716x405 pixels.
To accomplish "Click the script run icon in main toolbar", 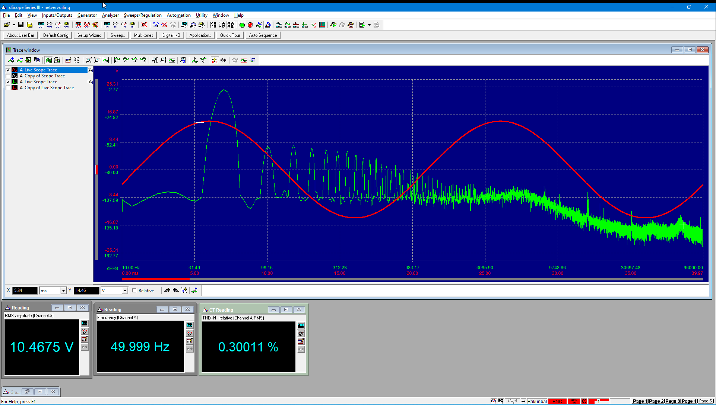I will point(362,25).
